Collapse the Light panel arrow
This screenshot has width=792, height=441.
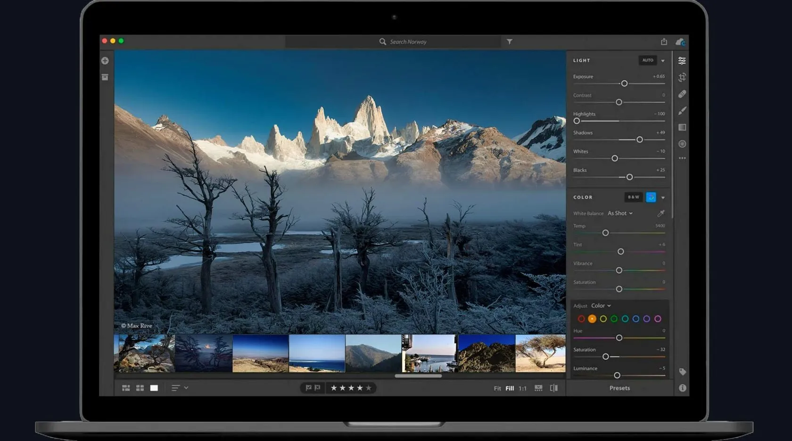(663, 61)
